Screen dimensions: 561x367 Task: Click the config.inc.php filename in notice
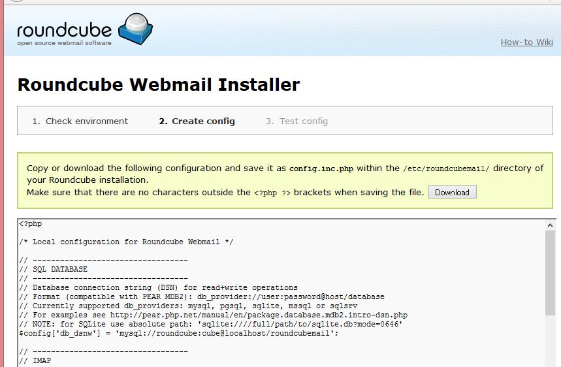pyautogui.click(x=321, y=168)
